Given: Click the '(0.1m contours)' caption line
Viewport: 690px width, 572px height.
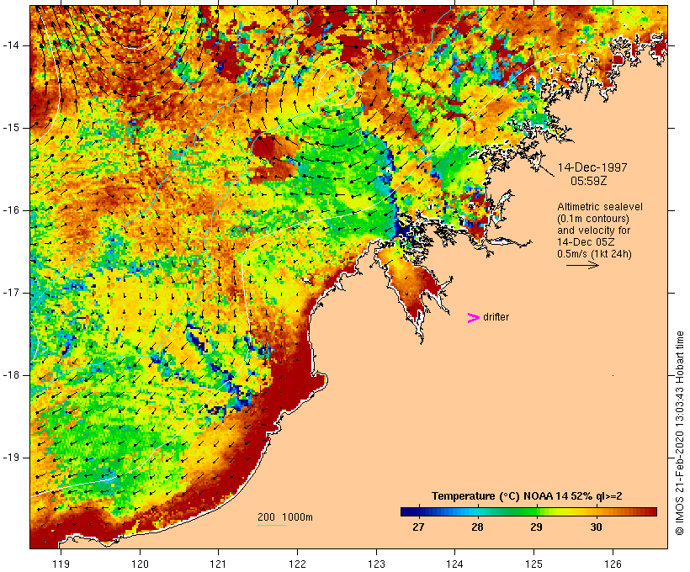Looking at the screenshot, I should (592, 219).
